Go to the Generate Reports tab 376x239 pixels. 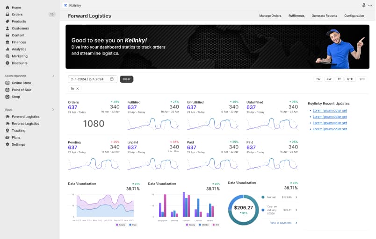point(324,16)
